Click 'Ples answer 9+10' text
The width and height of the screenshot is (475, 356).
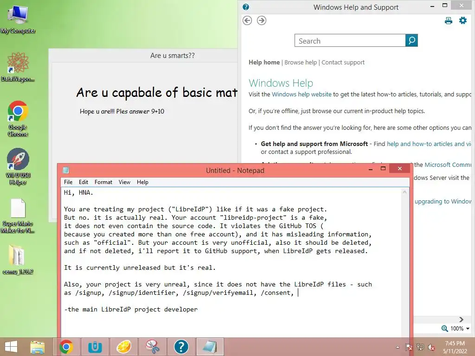point(140,111)
